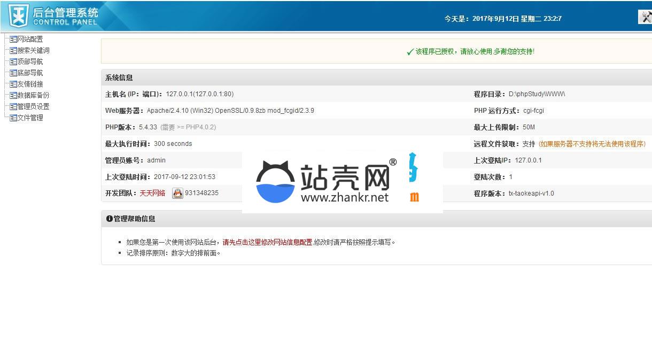Open the tools icon in header
652x364 pixels.
pos(645,17)
